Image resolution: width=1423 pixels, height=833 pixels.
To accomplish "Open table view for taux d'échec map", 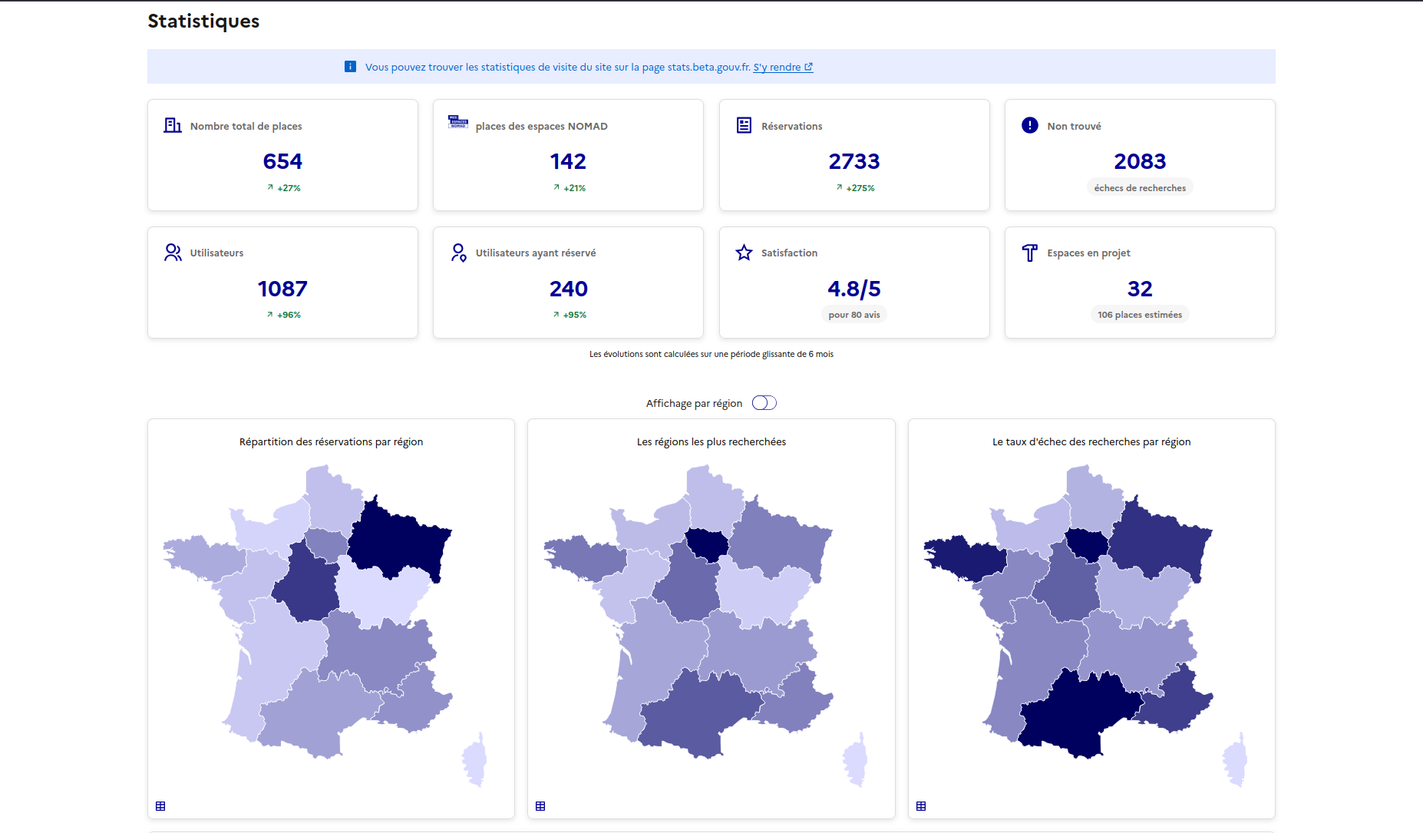I will (921, 806).
